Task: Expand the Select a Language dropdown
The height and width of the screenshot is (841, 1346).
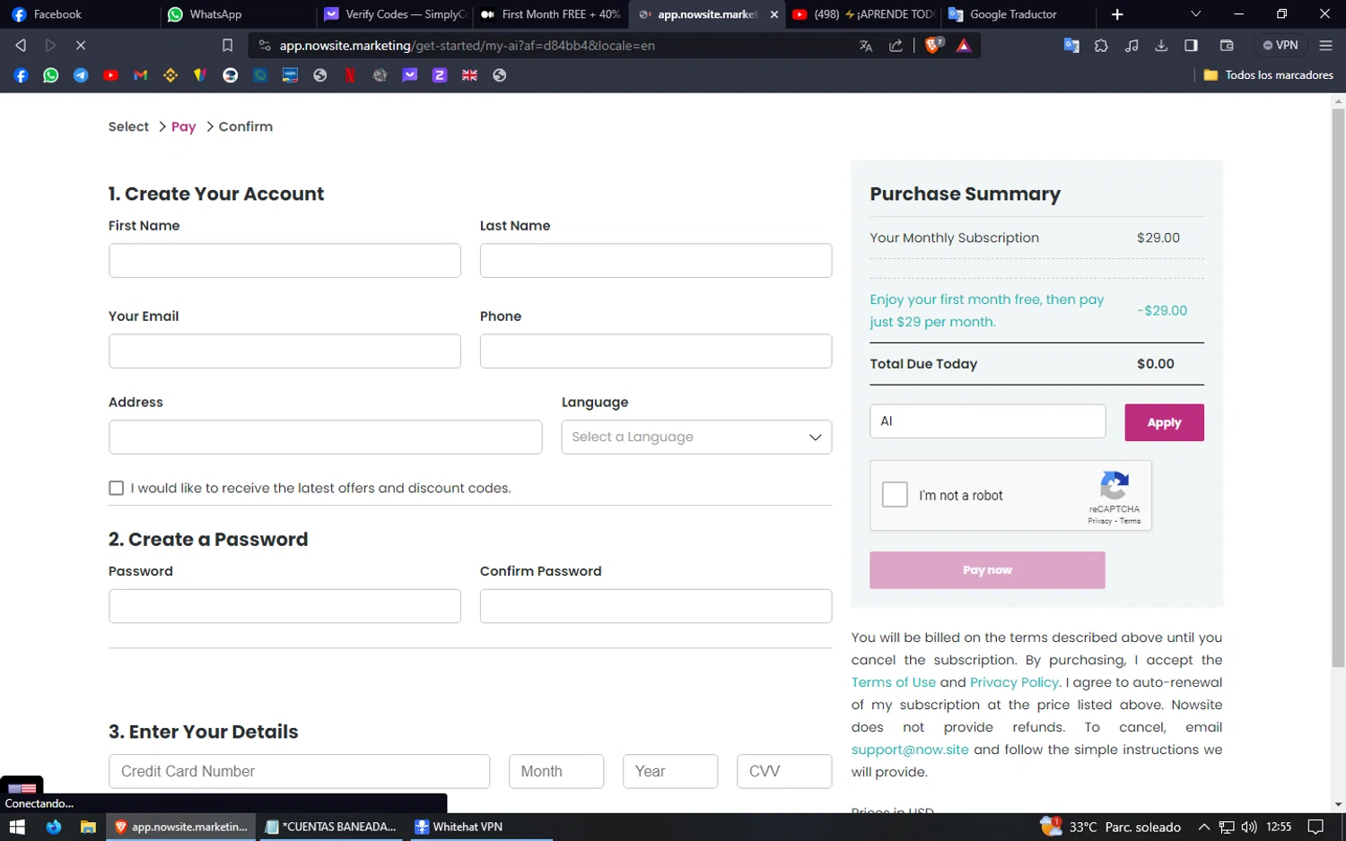Action: click(x=696, y=437)
